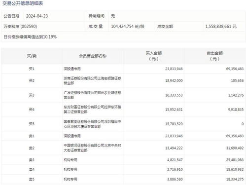This screenshot has height=185, width=246.
Task: Click 机构专用 in the 卖3 row
Action: [x=70, y=160]
